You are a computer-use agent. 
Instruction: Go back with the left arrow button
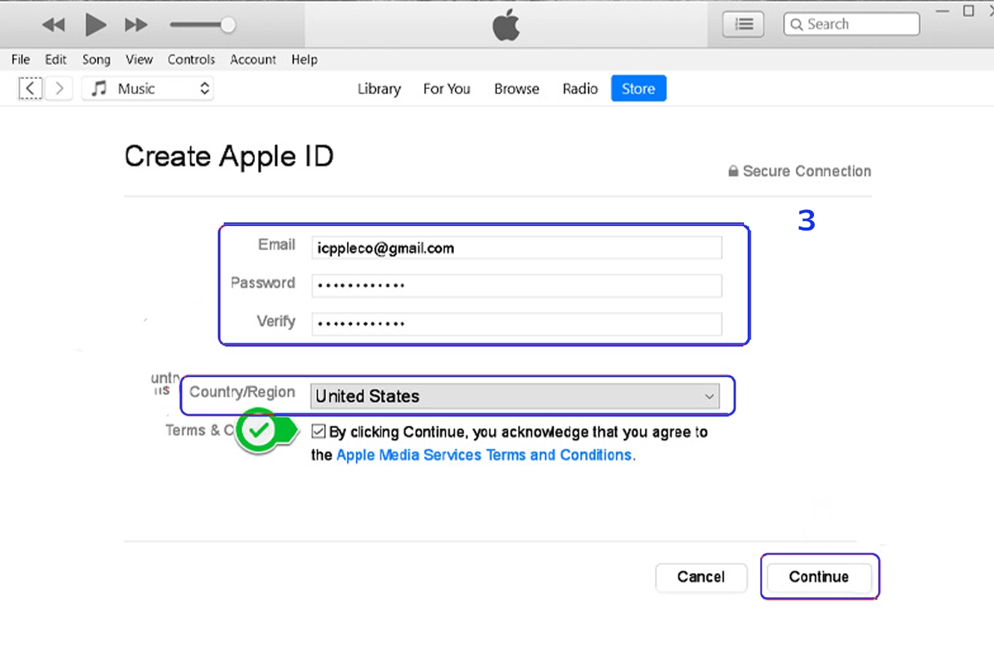pyautogui.click(x=30, y=88)
